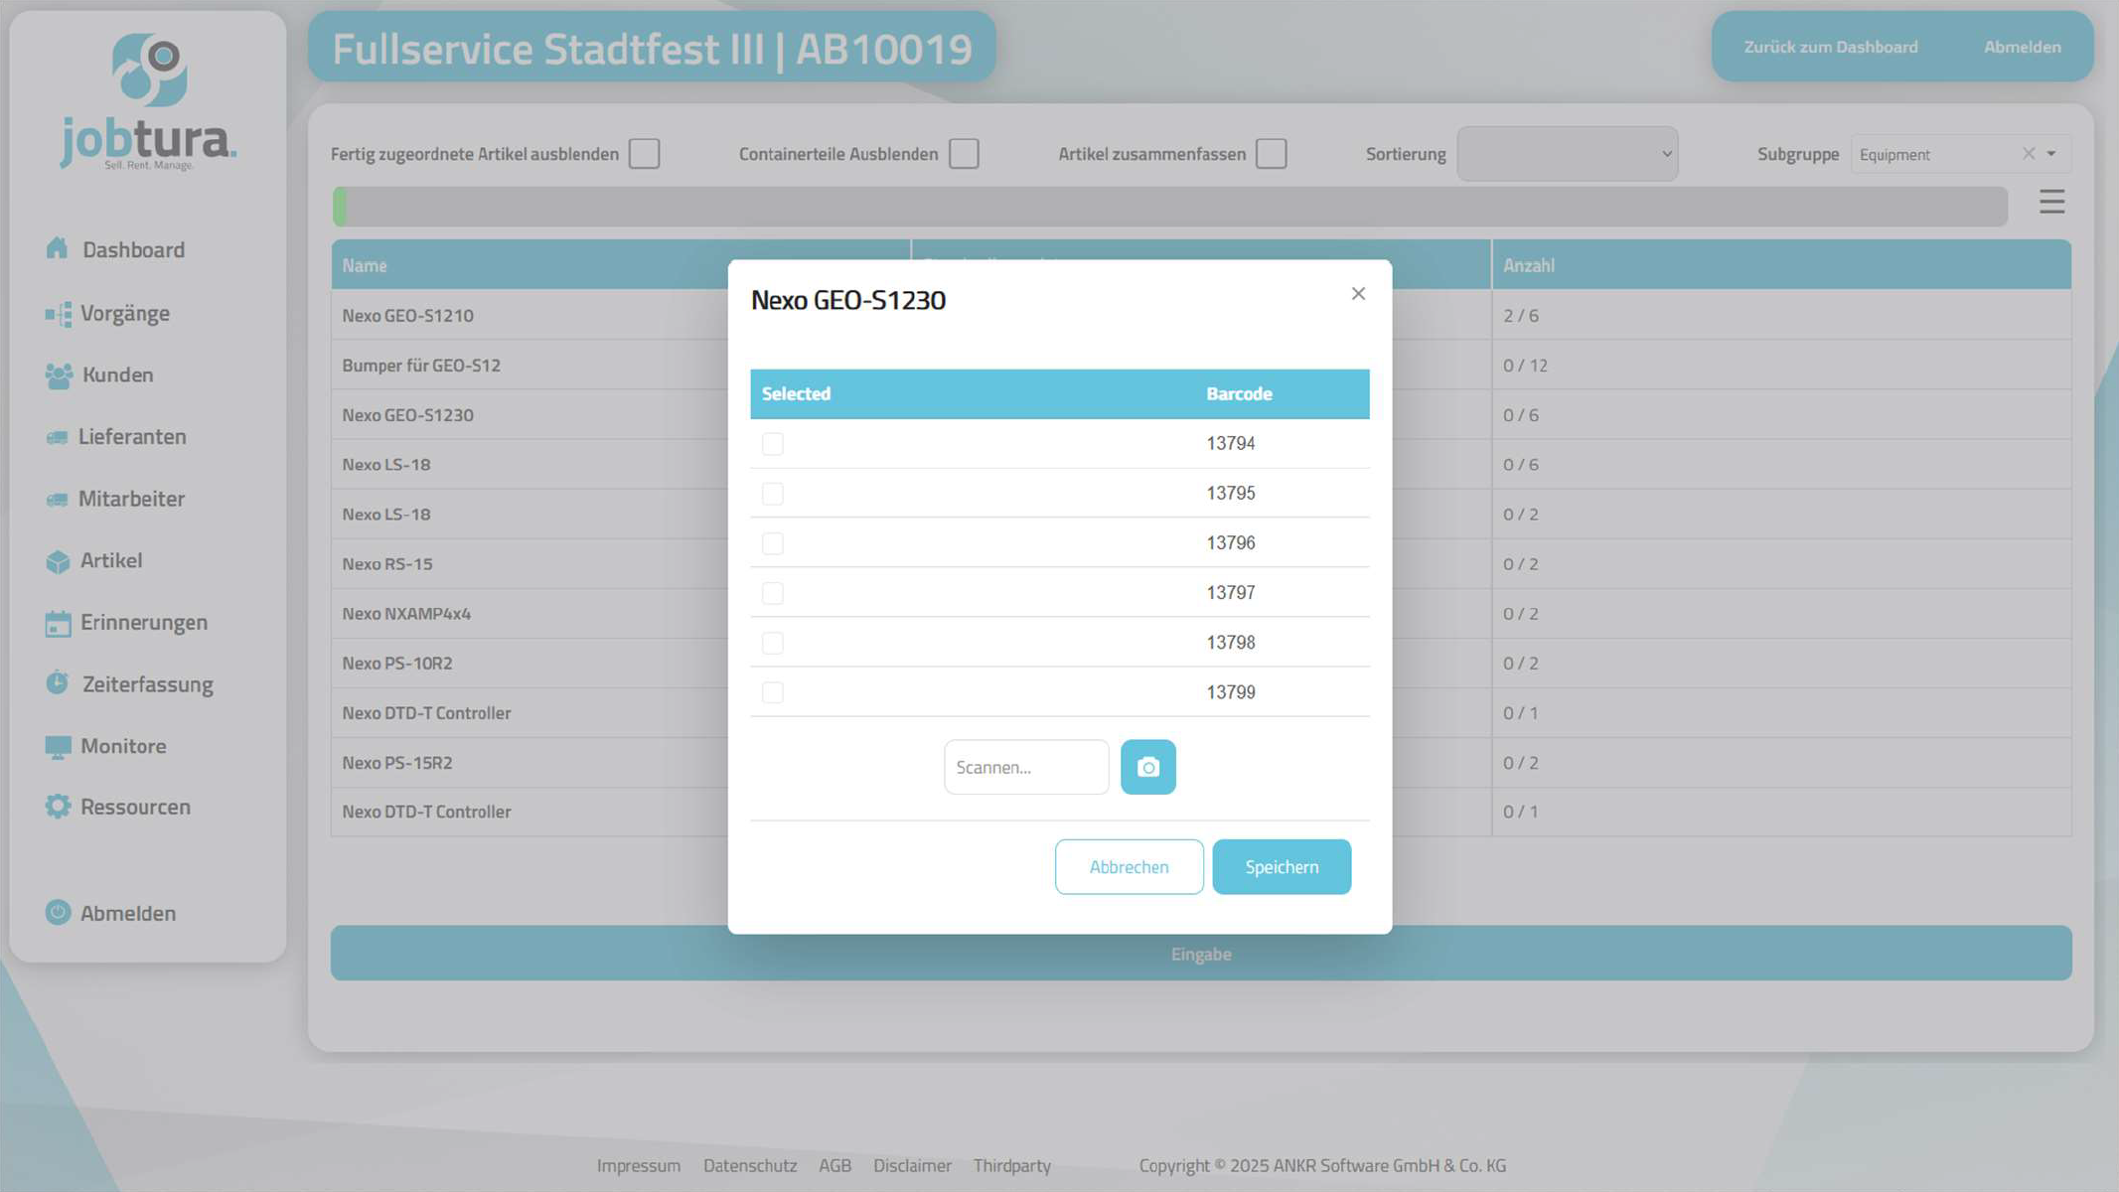Click the Abbrechen button
2119x1192 pixels.
(1129, 867)
